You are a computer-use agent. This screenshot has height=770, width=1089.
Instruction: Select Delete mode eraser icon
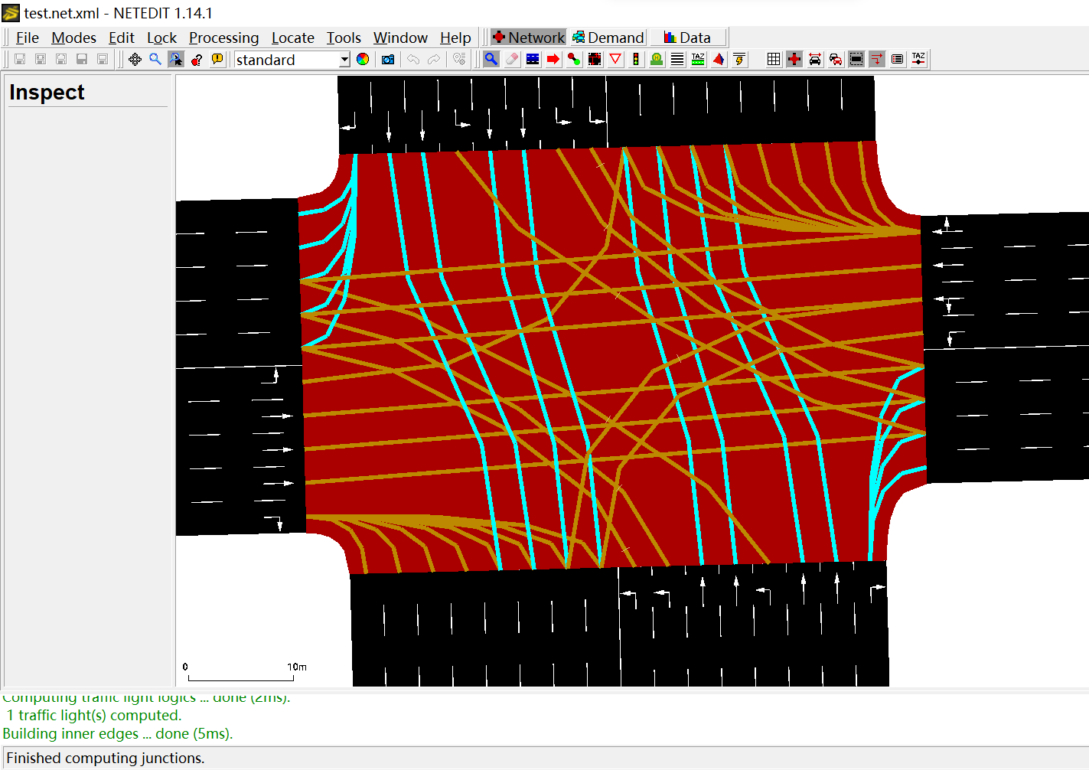click(x=512, y=59)
